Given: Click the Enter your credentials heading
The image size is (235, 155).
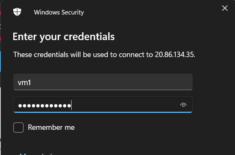Looking at the screenshot, I should pos(64,37).
